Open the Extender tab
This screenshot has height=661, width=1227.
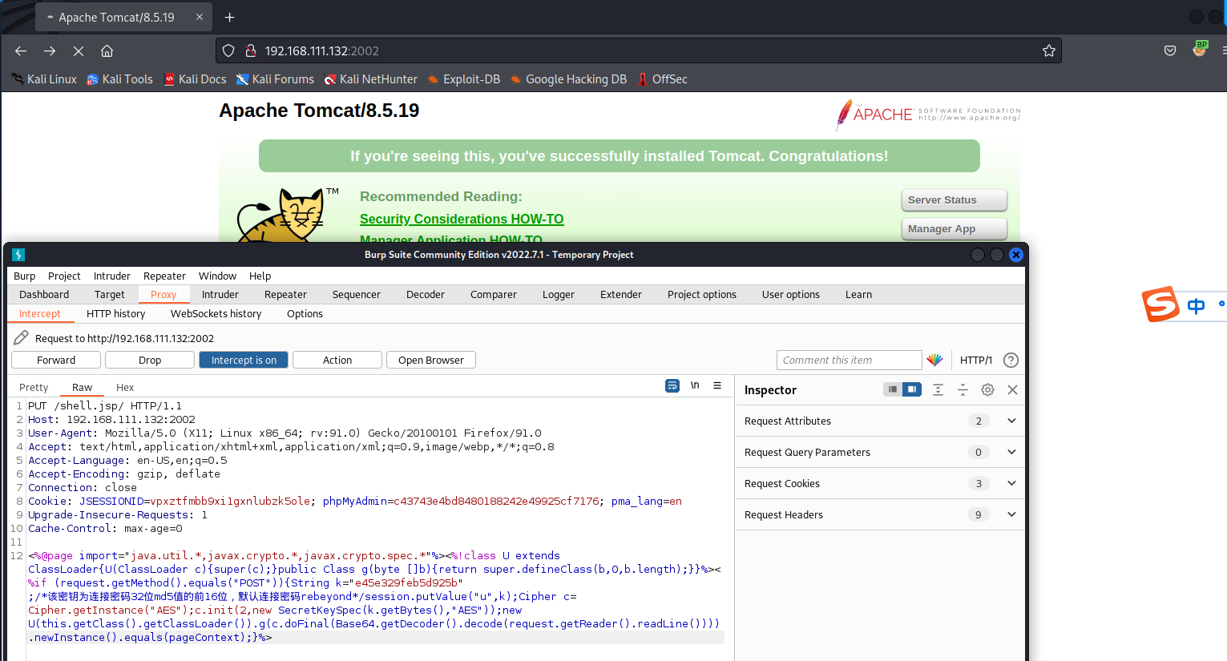tap(621, 294)
